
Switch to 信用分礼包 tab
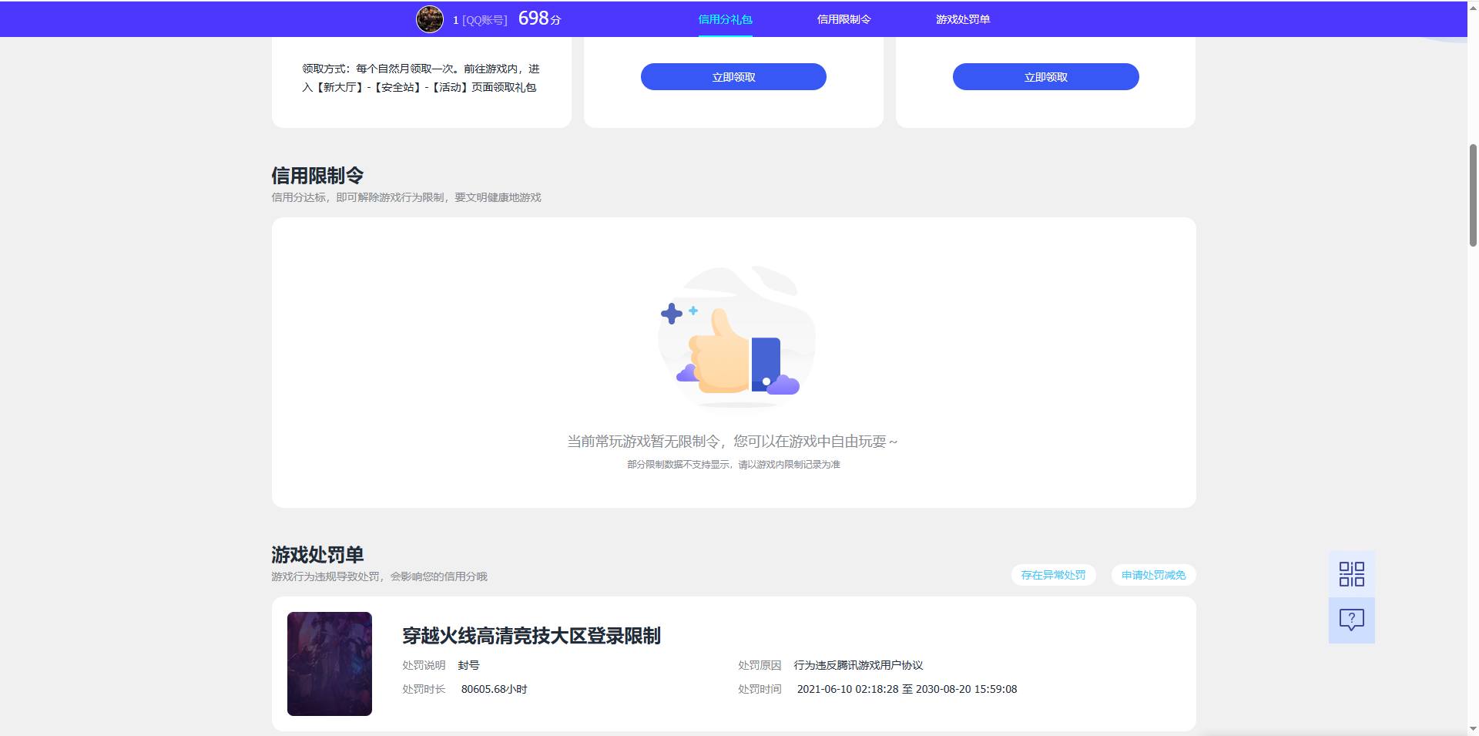point(725,19)
